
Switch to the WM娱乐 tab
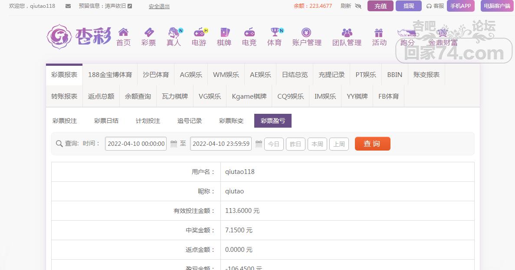(226, 75)
